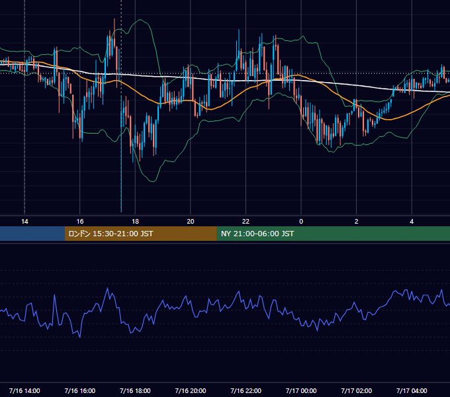Viewport: 450px width, 397px height.
Task: Click the 20 hour label on price chart axis
Action: pos(191,222)
